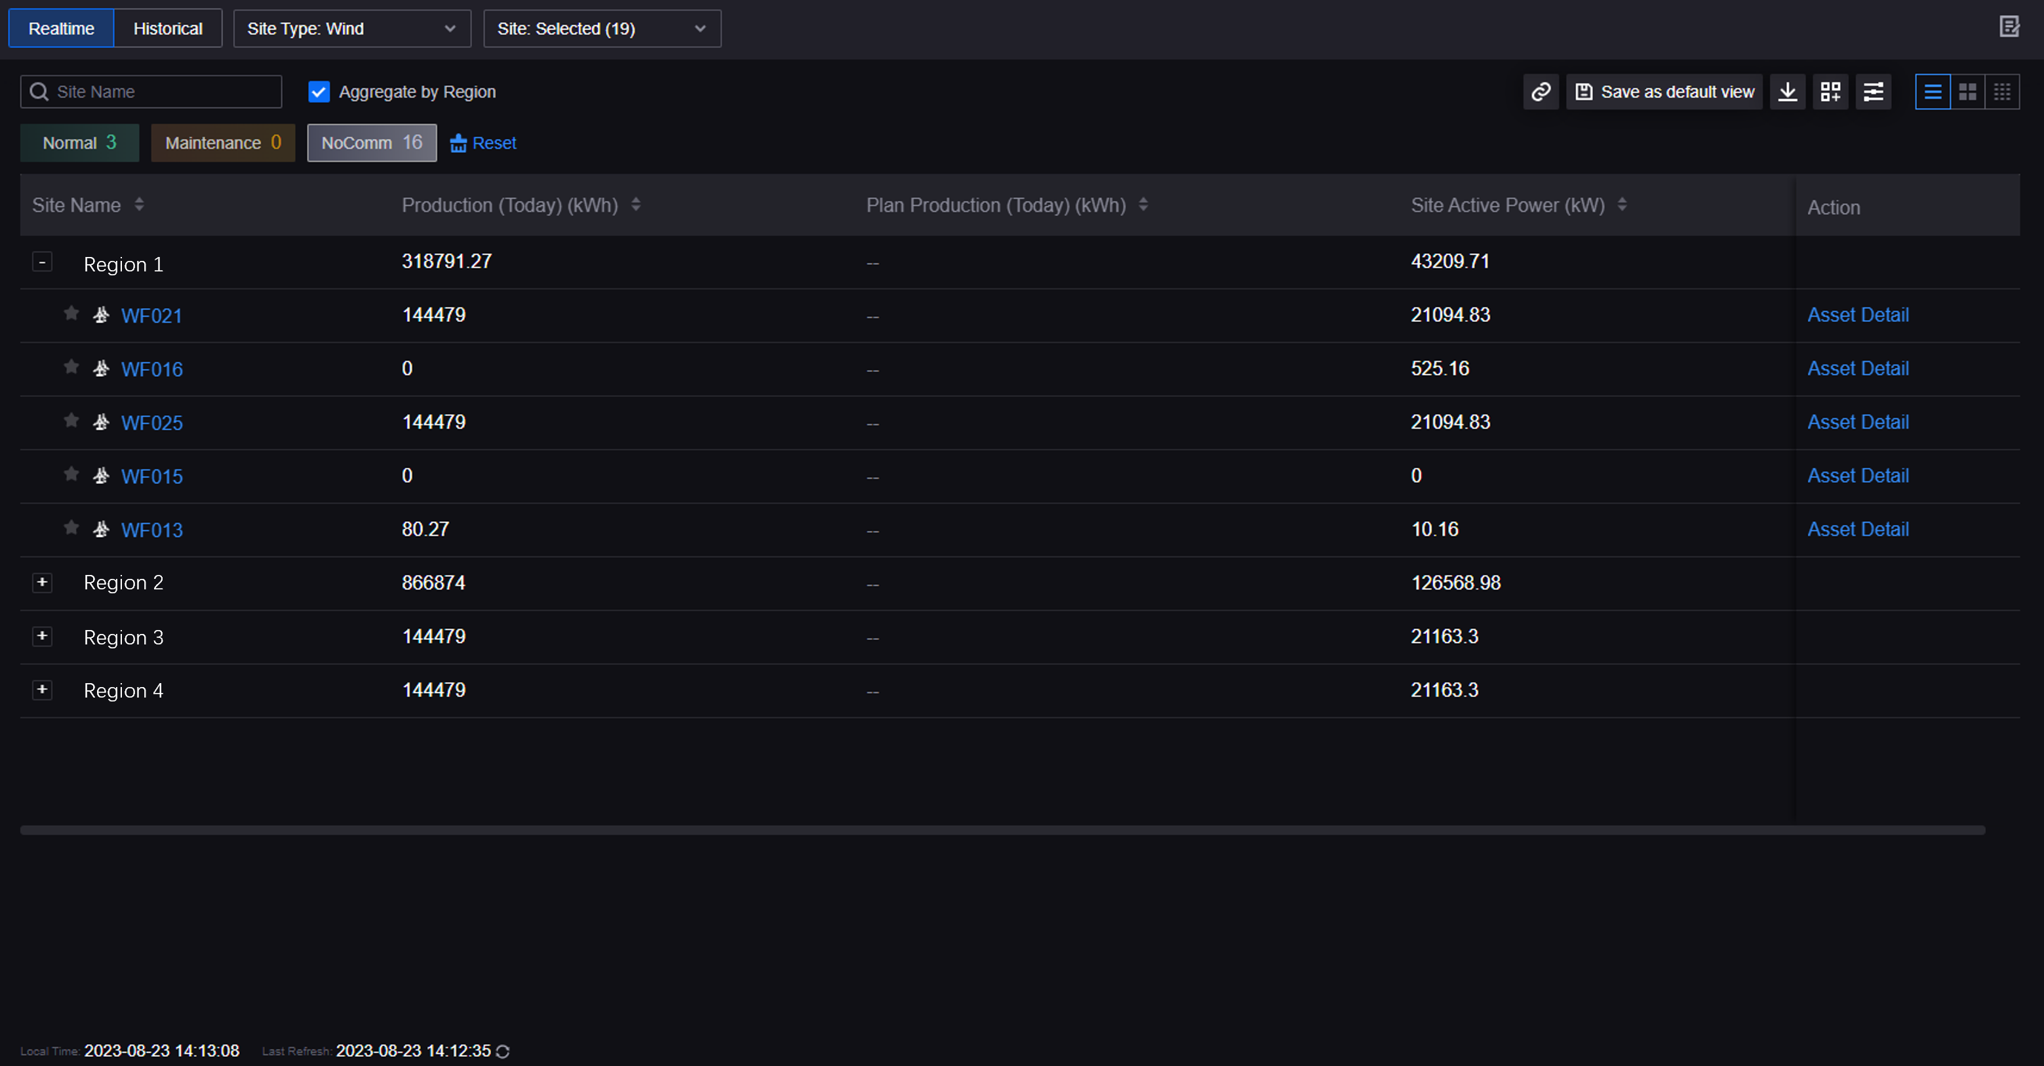Screen dimensions: 2044x1066
Task: Switch to list view layout icon
Action: [x=1932, y=92]
